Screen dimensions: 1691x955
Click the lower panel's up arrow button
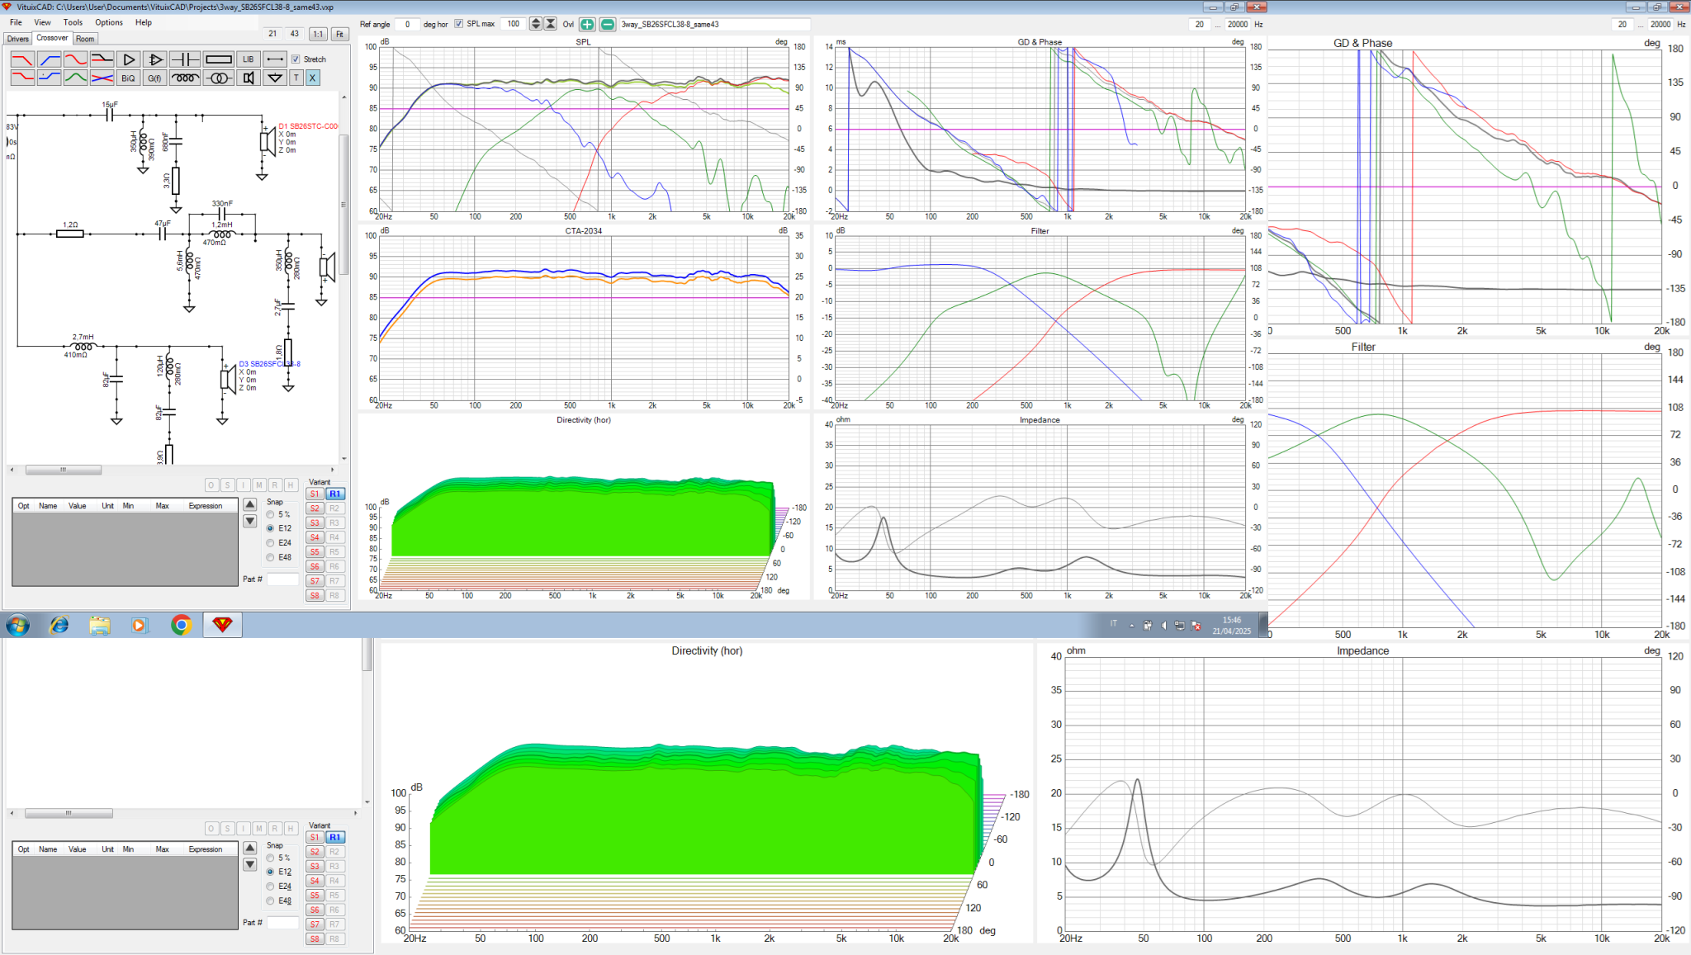250,848
